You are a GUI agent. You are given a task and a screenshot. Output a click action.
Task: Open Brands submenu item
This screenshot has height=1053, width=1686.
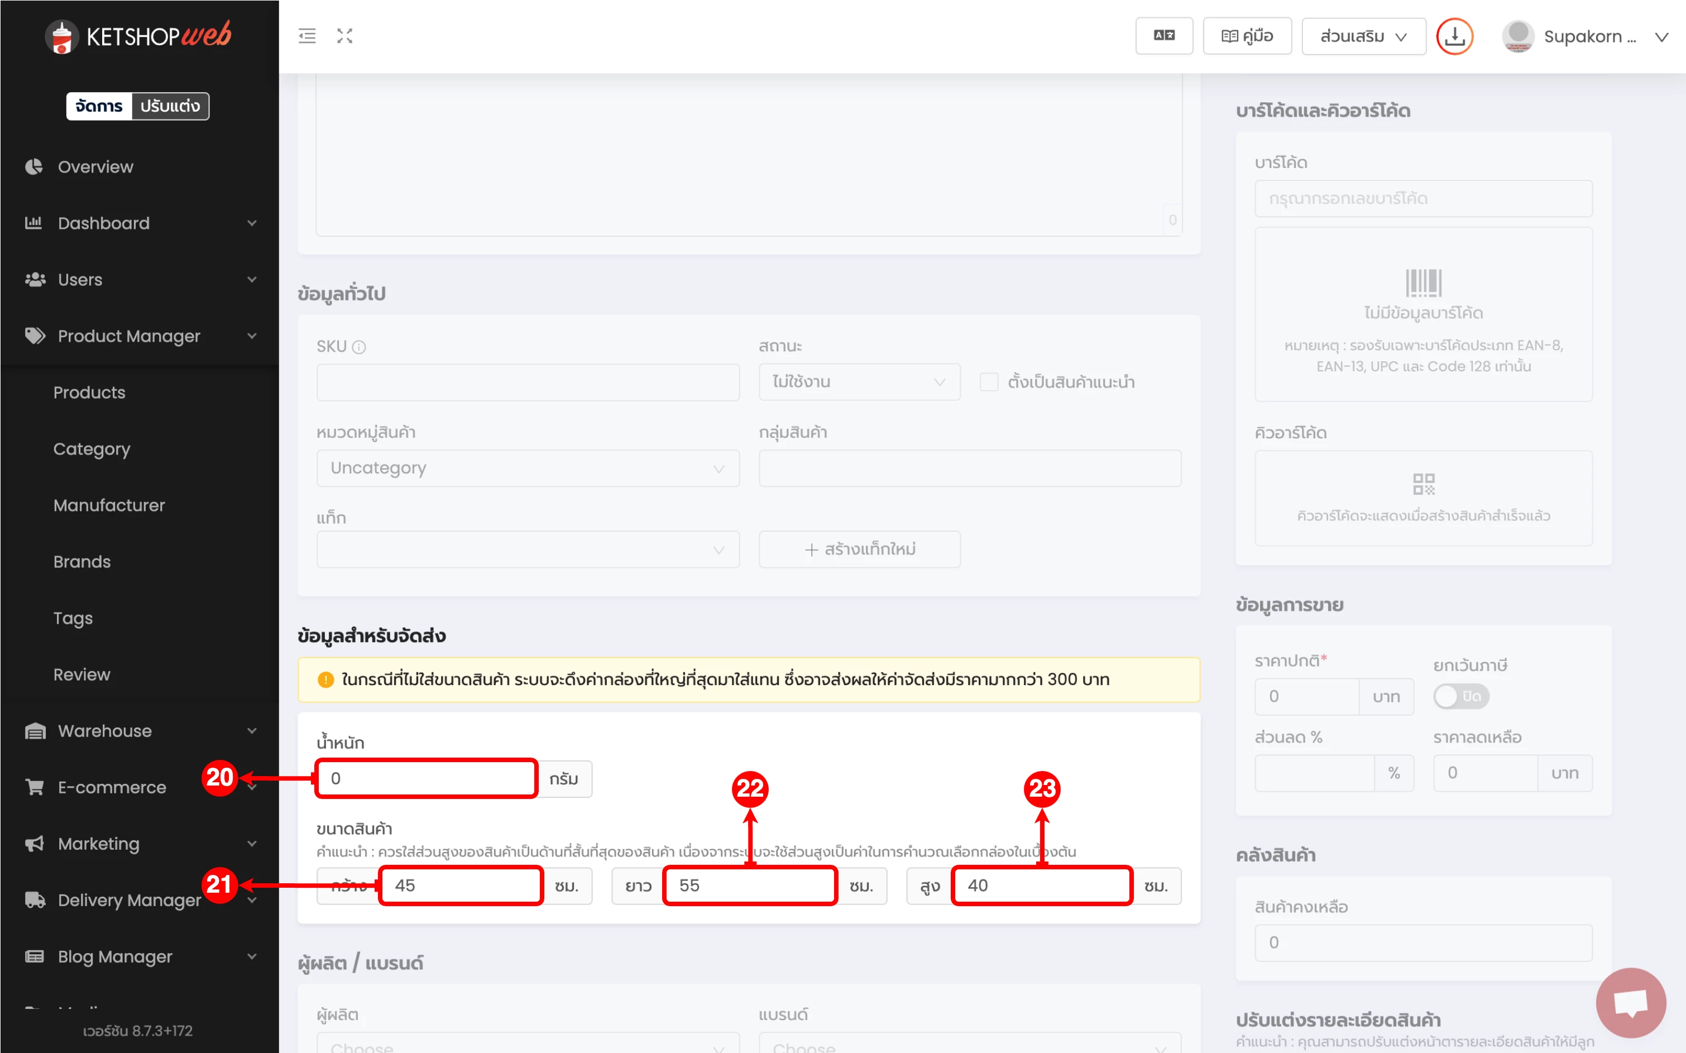[82, 561]
